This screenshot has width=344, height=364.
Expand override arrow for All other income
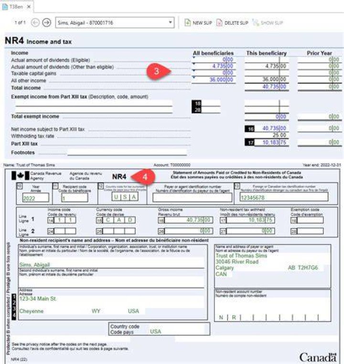coord(194,77)
